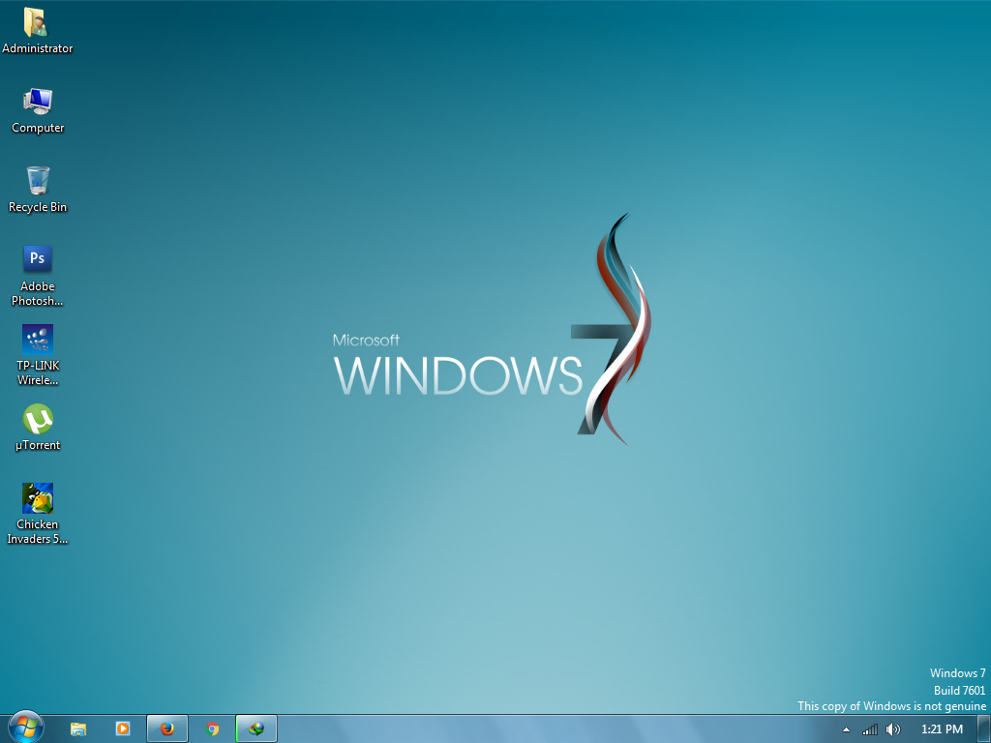Open Windows Explorer from the taskbar
Image resolution: width=991 pixels, height=743 pixels.
[x=78, y=728]
